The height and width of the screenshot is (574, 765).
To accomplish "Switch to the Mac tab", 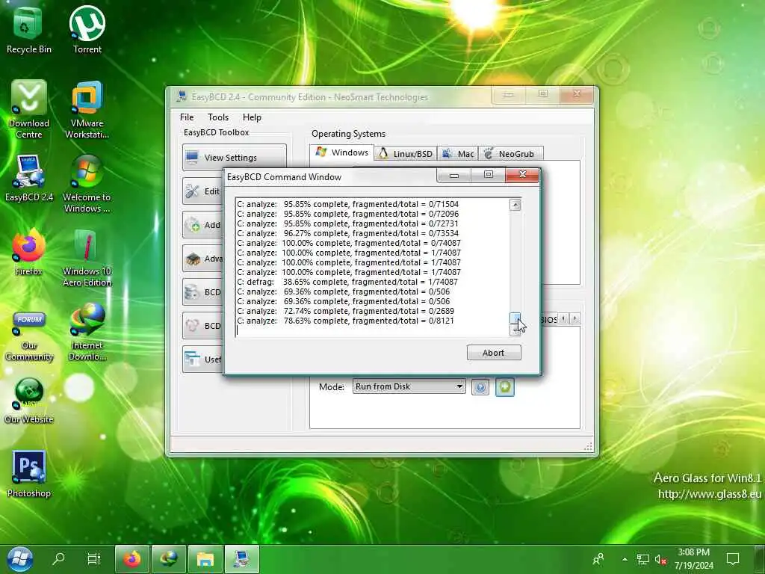I will click(458, 154).
